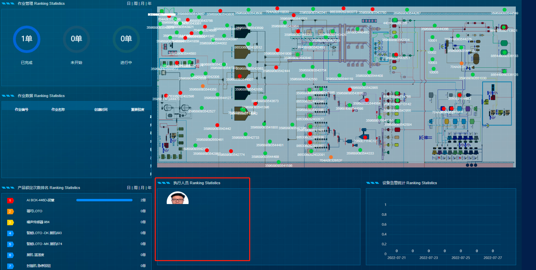Click green marker 865448060336133
Screen dimensions: 536x270
[504, 52]
